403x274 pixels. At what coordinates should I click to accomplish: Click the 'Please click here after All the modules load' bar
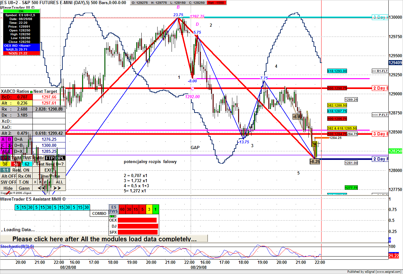[104, 239]
